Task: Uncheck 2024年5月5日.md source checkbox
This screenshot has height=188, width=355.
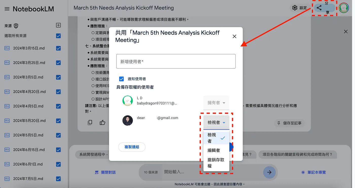Action: coord(58,135)
